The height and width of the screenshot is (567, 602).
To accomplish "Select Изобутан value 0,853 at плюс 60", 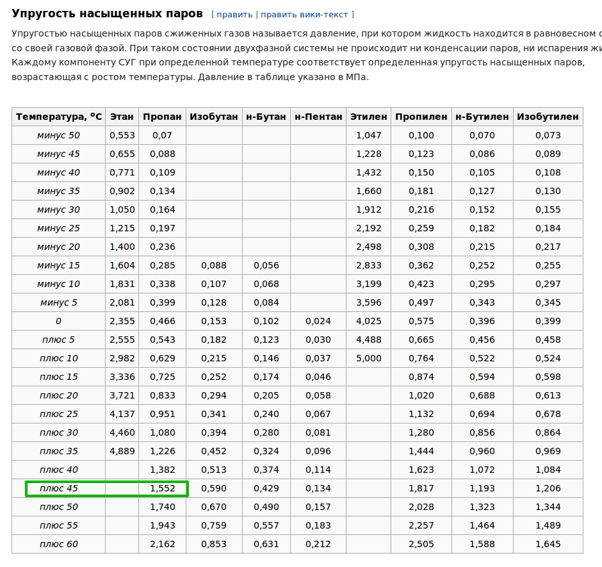I will pyautogui.click(x=214, y=545).
